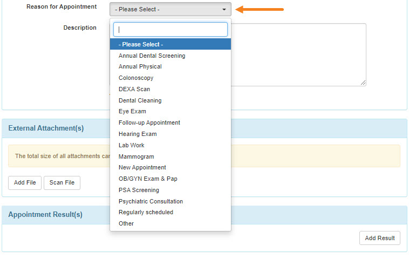409x259 pixels.
Task: Pick Lab Work in the list
Action: pos(132,145)
